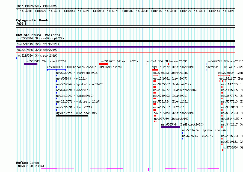Click esv3430170 (1000GenomesConsortiumPilotProject) label
Screen dimensions: 243x172
pos(85,67)
